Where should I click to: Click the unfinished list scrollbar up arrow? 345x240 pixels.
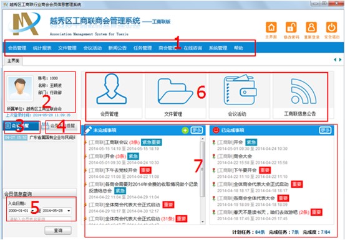tap(202, 139)
